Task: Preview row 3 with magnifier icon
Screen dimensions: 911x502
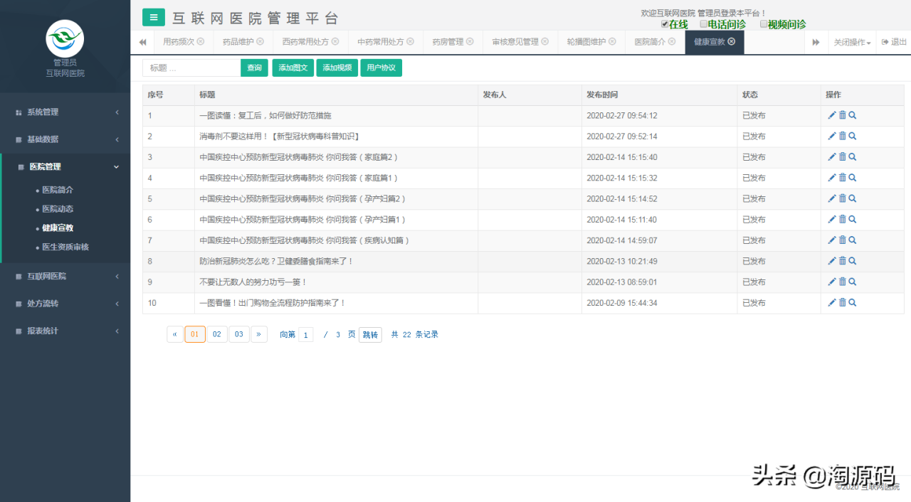Action: 853,156
